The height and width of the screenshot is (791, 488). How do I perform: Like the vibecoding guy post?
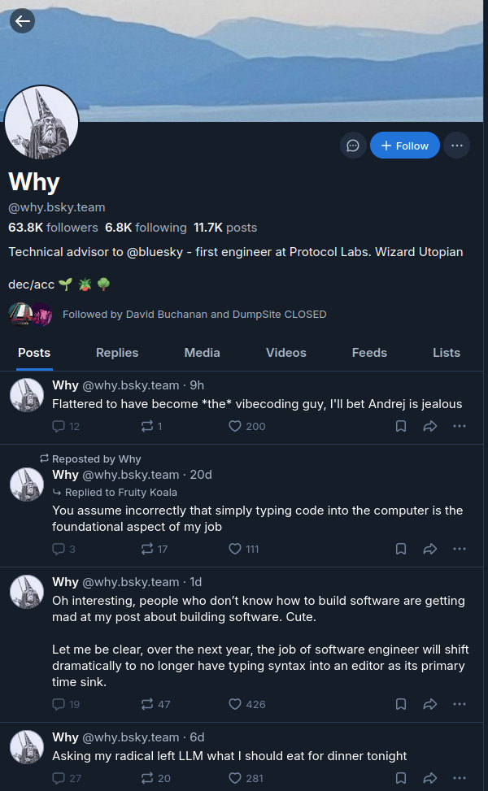coord(235,426)
